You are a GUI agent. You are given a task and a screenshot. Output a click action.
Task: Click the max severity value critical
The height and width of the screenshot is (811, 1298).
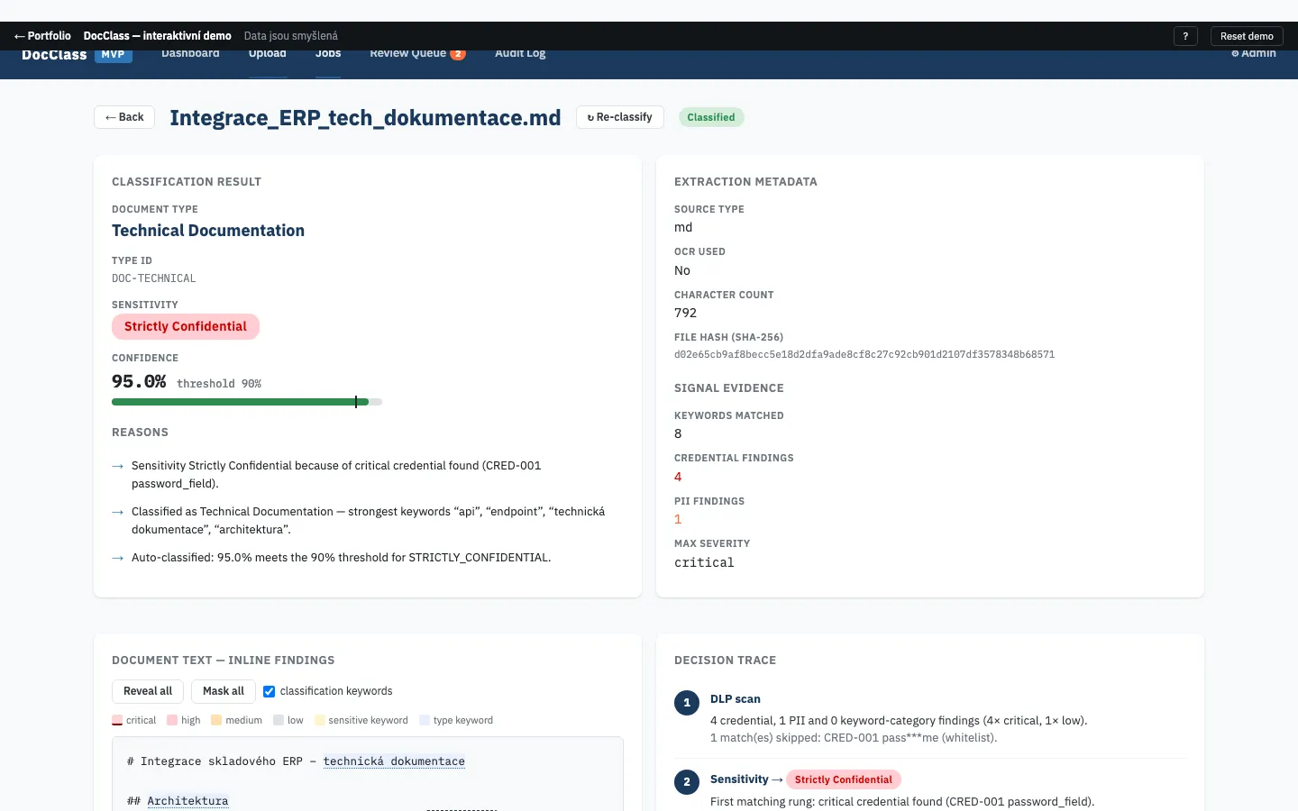[x=704, y=562]
